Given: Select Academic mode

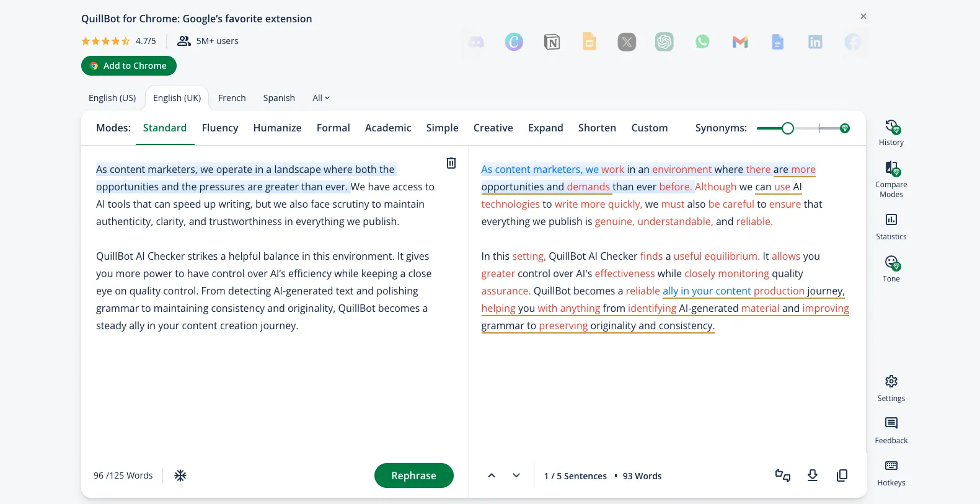Looking at the screenshot, I should [388, 128].
